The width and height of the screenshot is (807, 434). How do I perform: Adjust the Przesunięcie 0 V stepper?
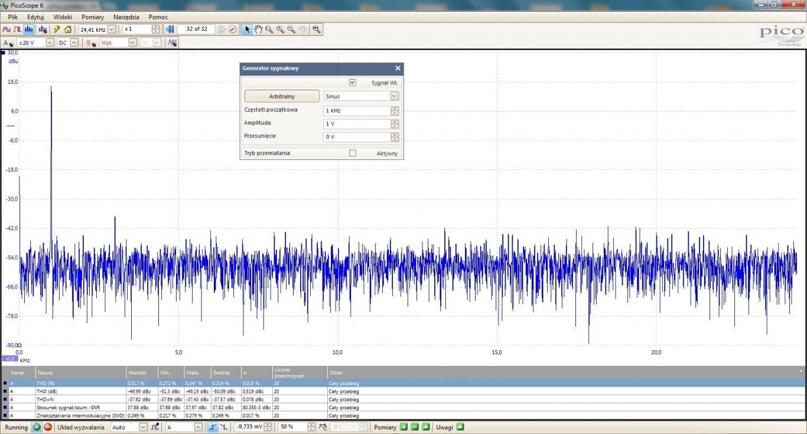tap(395, 136)
